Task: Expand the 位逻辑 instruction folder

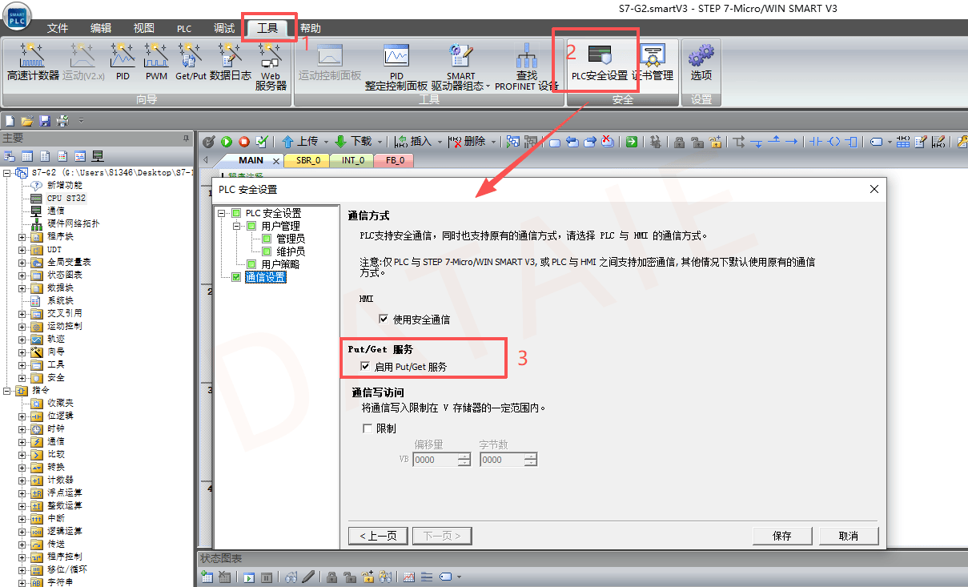Action: (22, 416)
